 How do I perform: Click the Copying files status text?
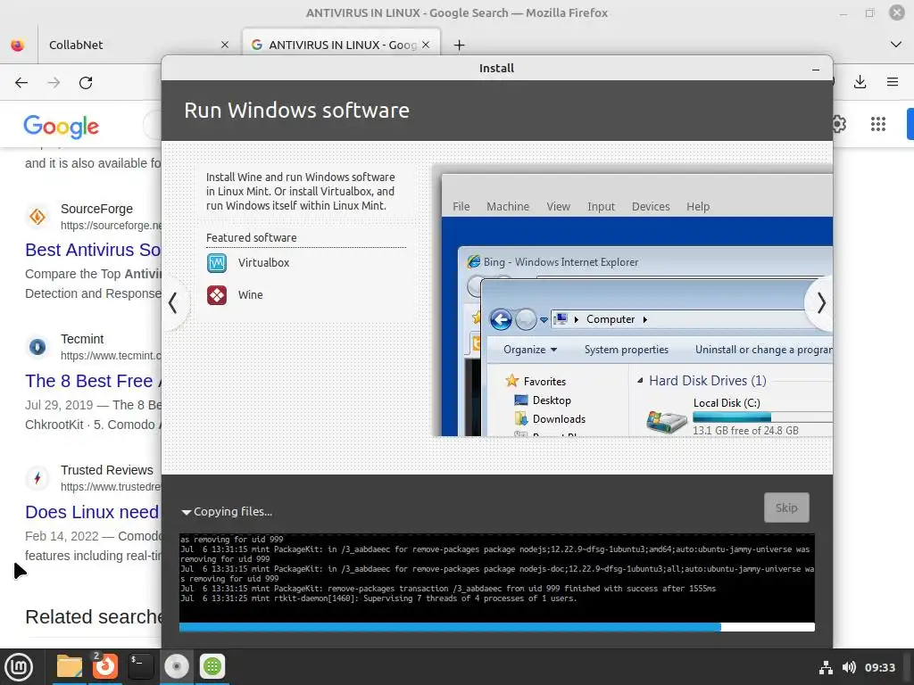click(x=233, y=512)
